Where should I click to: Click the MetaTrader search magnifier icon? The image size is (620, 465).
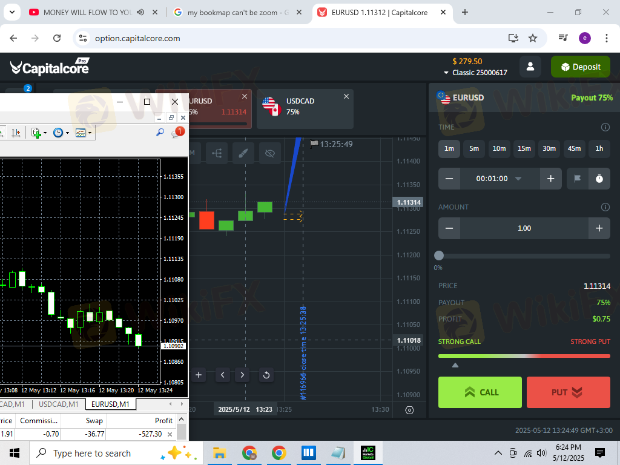pyautogui.click(x=160, y=133)
